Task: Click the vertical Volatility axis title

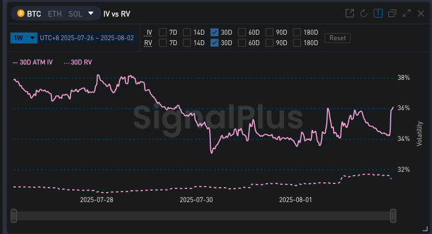Action: tap(419, 134)
